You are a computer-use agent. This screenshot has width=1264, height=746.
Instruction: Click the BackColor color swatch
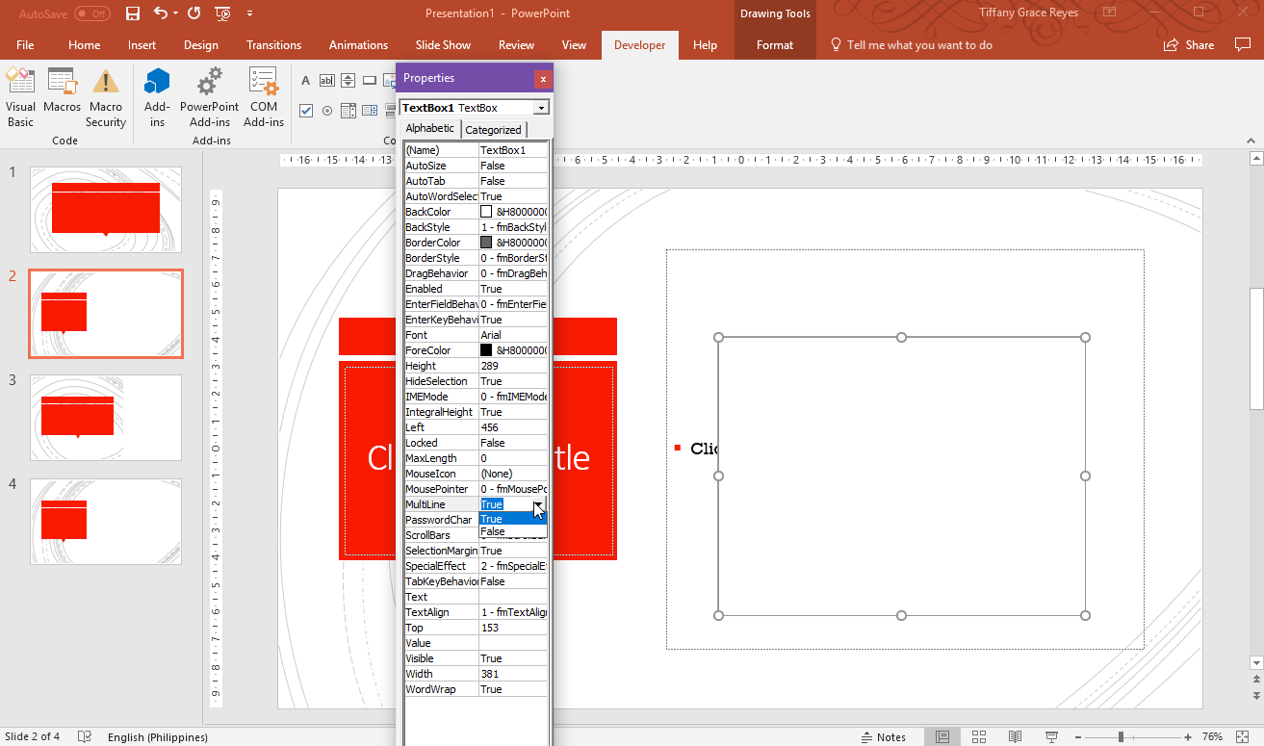coord(486,212)
